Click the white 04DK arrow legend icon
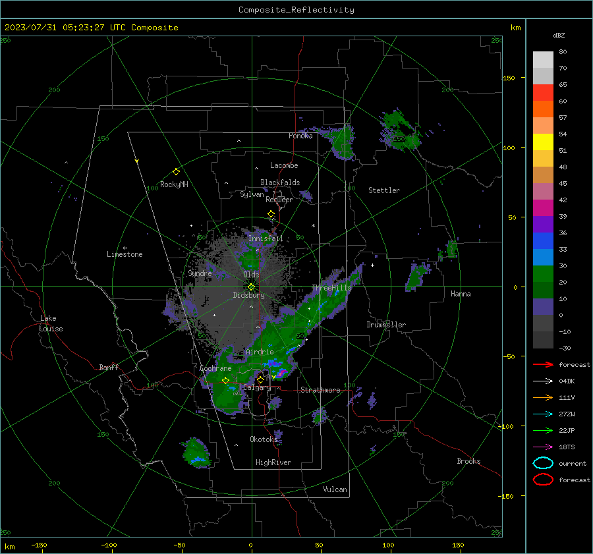Image resolution: width=593 pixels, height=554 pixels. [543, 381]
